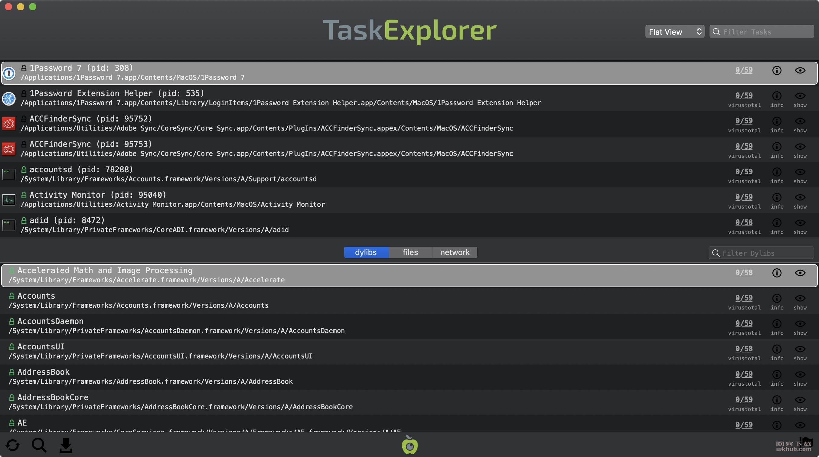Open info for AccountsUI dylib

tap(777, 349)
